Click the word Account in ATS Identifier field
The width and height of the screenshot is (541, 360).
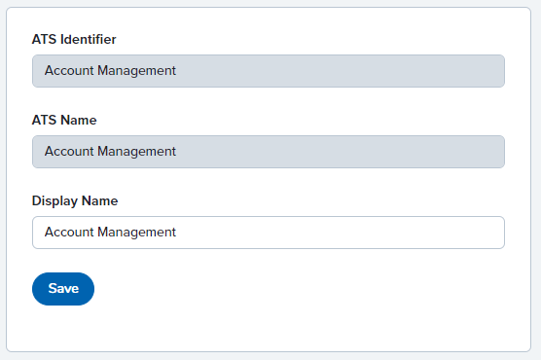point(69,70)
